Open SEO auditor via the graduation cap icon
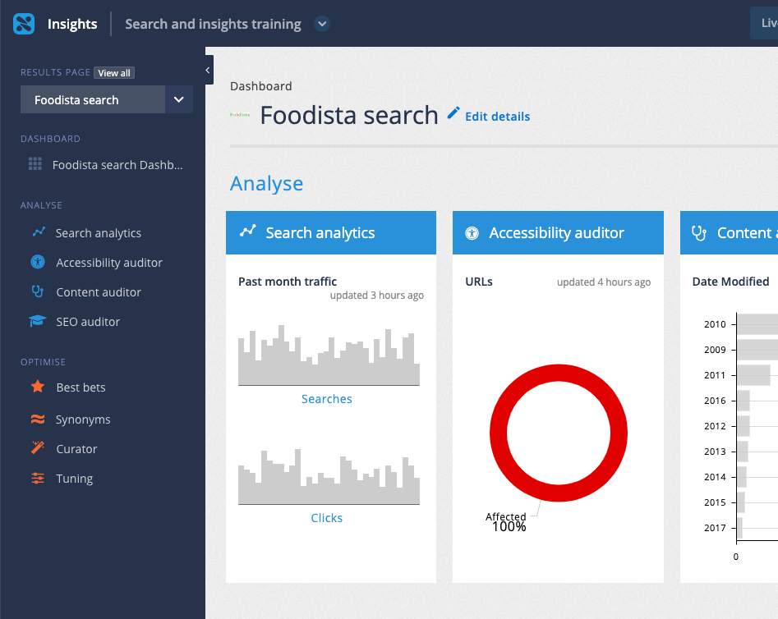 coord(36,321)
